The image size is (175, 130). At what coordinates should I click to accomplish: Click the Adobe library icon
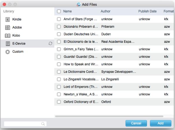(8, 27)
